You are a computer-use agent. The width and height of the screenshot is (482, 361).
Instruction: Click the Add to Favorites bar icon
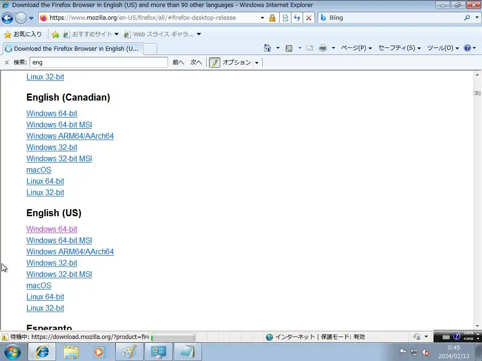[56, 34]
